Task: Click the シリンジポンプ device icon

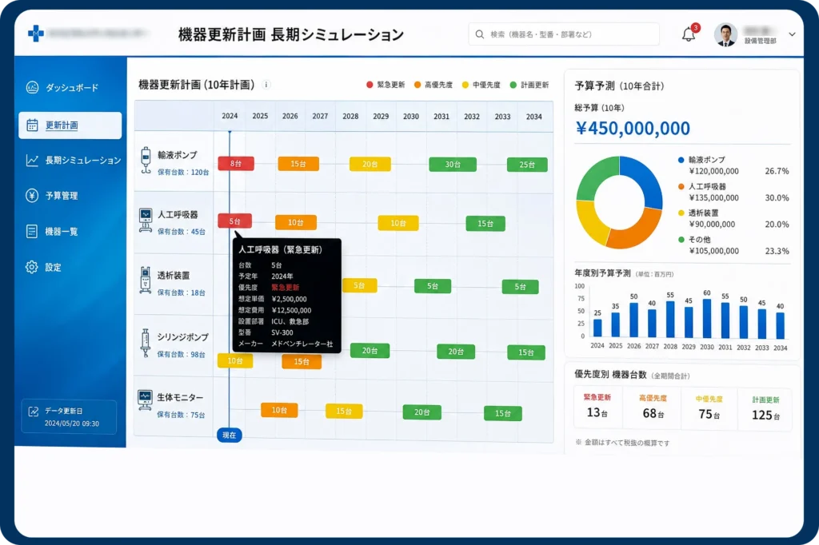Action: point(146,343)
